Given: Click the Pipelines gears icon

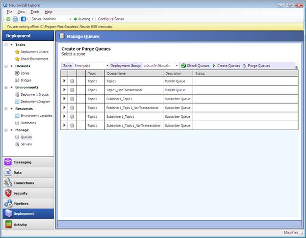Looking at the screenshot, I should tap(8, 204).
